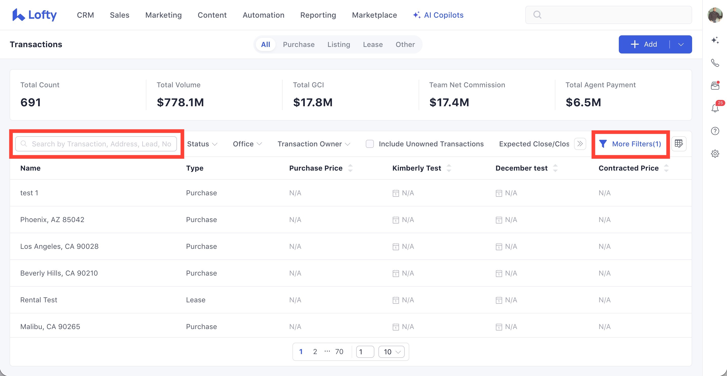Click the help question mark icon
Screen dimensions: 727x376
tap(715, 131)
